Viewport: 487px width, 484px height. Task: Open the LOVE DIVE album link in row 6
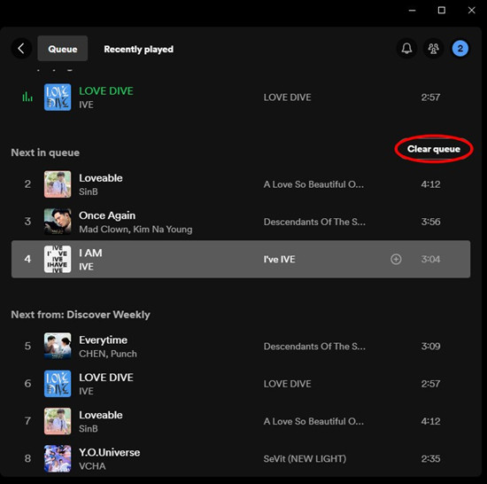click(287, 384)
